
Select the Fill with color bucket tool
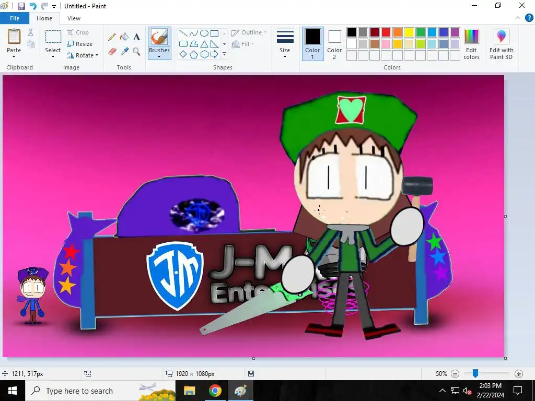tap(124, 37)
